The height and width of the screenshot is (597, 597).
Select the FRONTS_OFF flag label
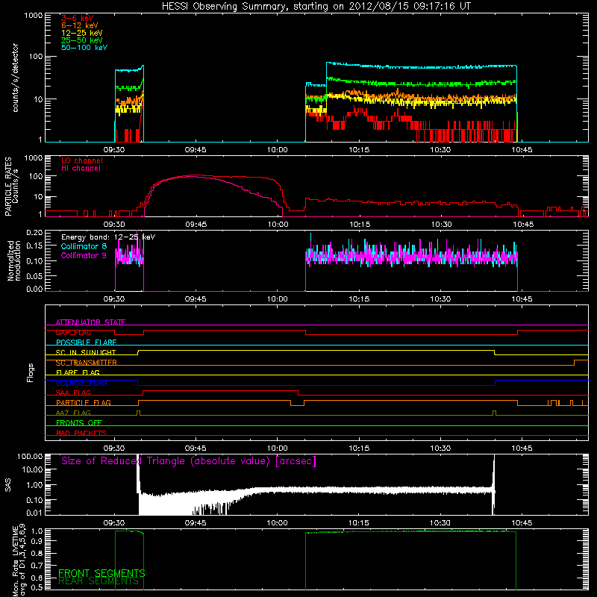pyautogui.click(x=79, y=422)
